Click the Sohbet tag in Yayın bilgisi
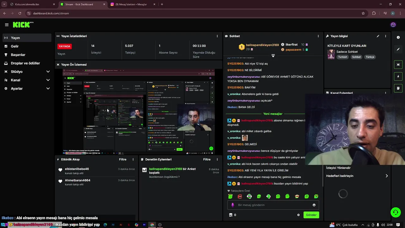405x228 pixels. pyautogui.click(x=356, y=57)
